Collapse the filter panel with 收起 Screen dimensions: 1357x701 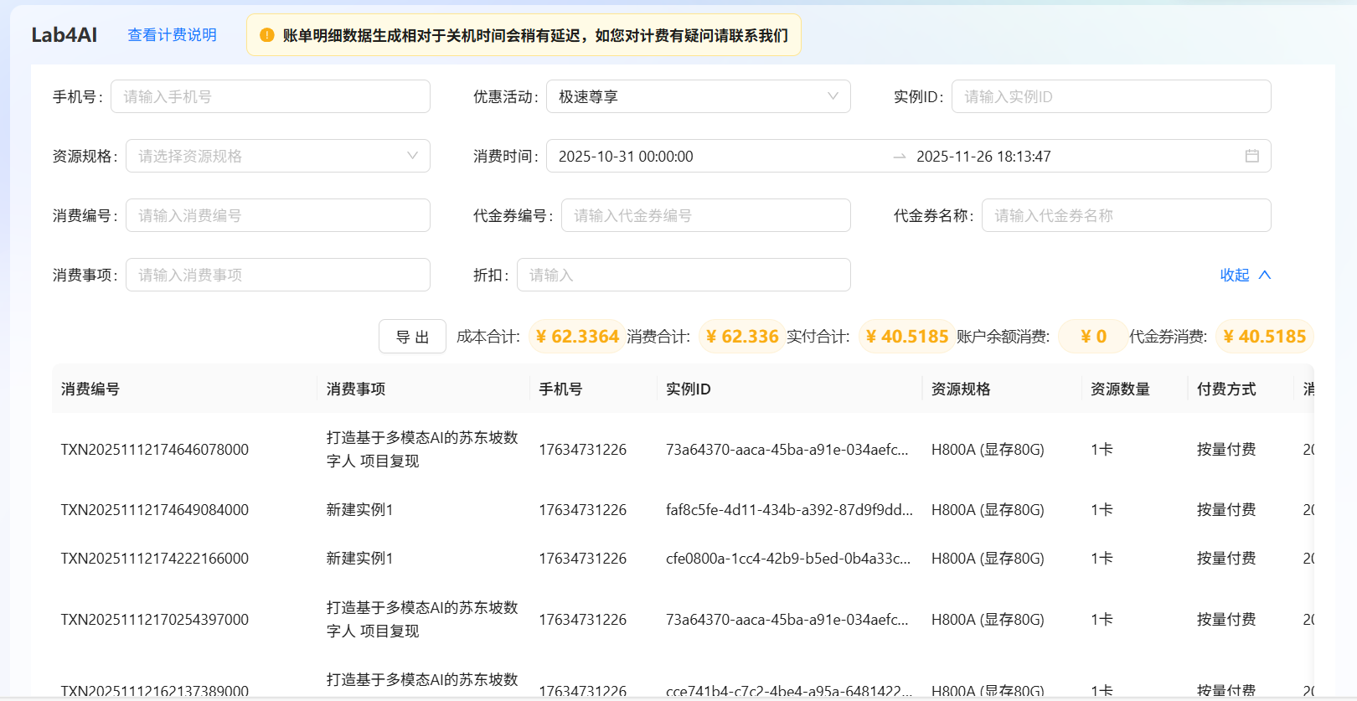(1235, 275)
